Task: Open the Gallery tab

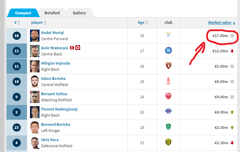Action: (79, 13)
